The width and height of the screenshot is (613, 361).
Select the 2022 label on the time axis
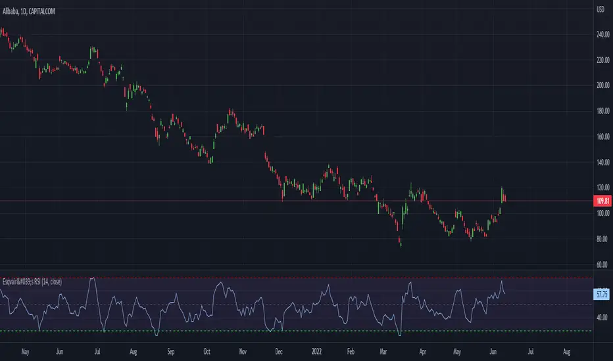point(316,352)
